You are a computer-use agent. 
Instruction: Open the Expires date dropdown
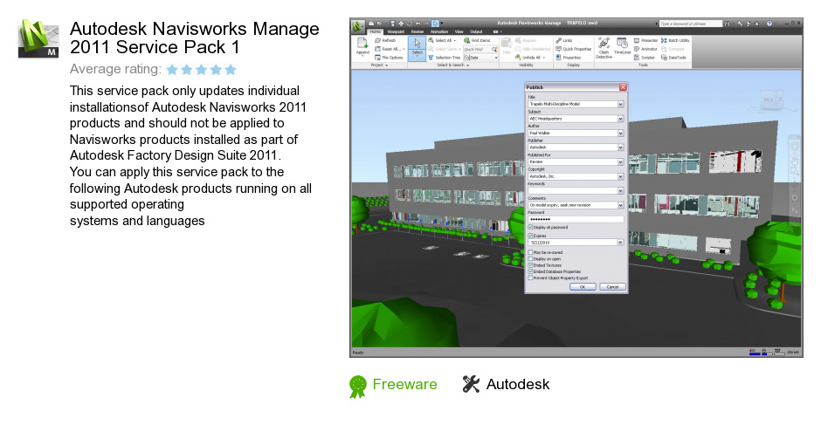click(x=620, y=243)
